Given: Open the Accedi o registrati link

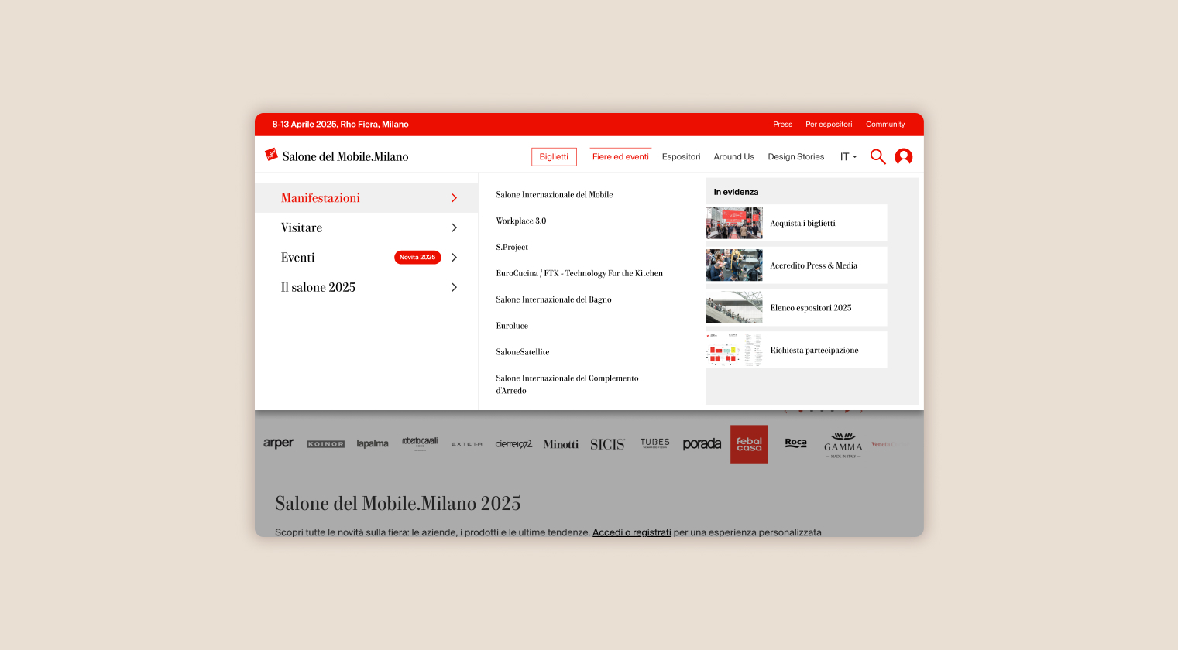Looking at the screenshot, I should (x=631, y=532).
